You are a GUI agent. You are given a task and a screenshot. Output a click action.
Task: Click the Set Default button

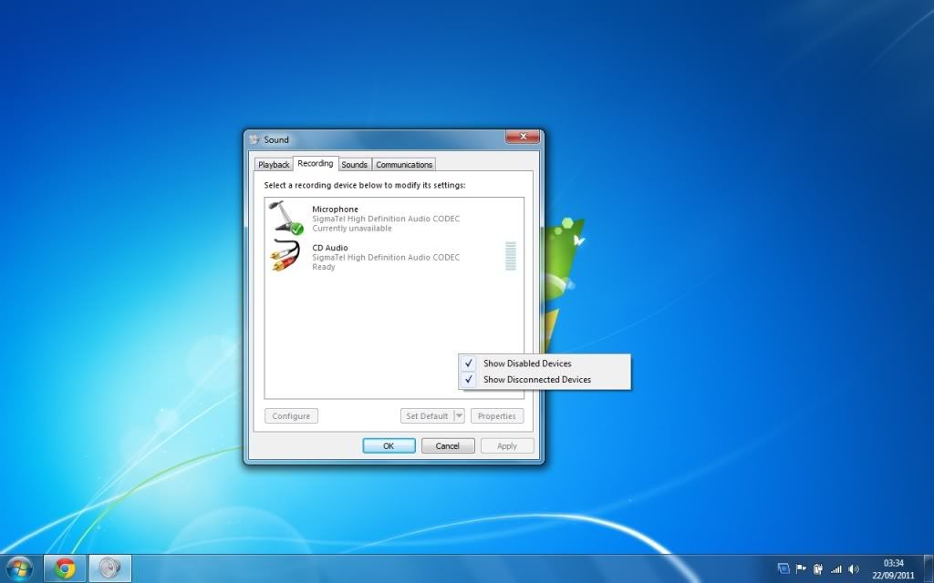coord(427,415)
